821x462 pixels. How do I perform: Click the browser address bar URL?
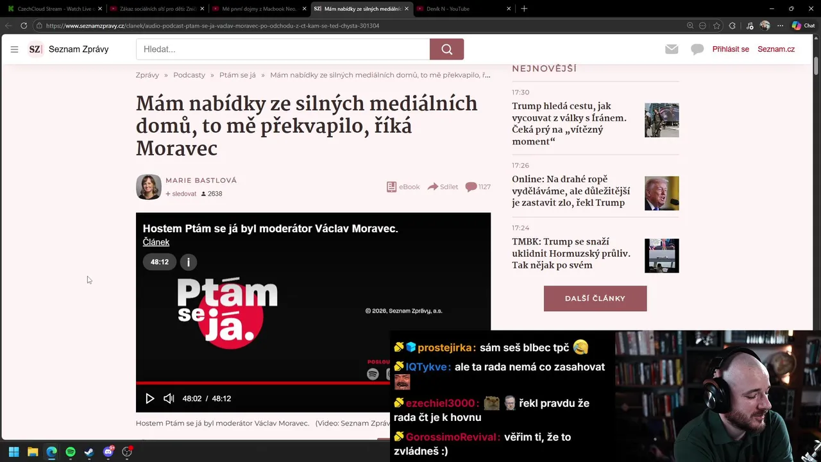[212, 26]
